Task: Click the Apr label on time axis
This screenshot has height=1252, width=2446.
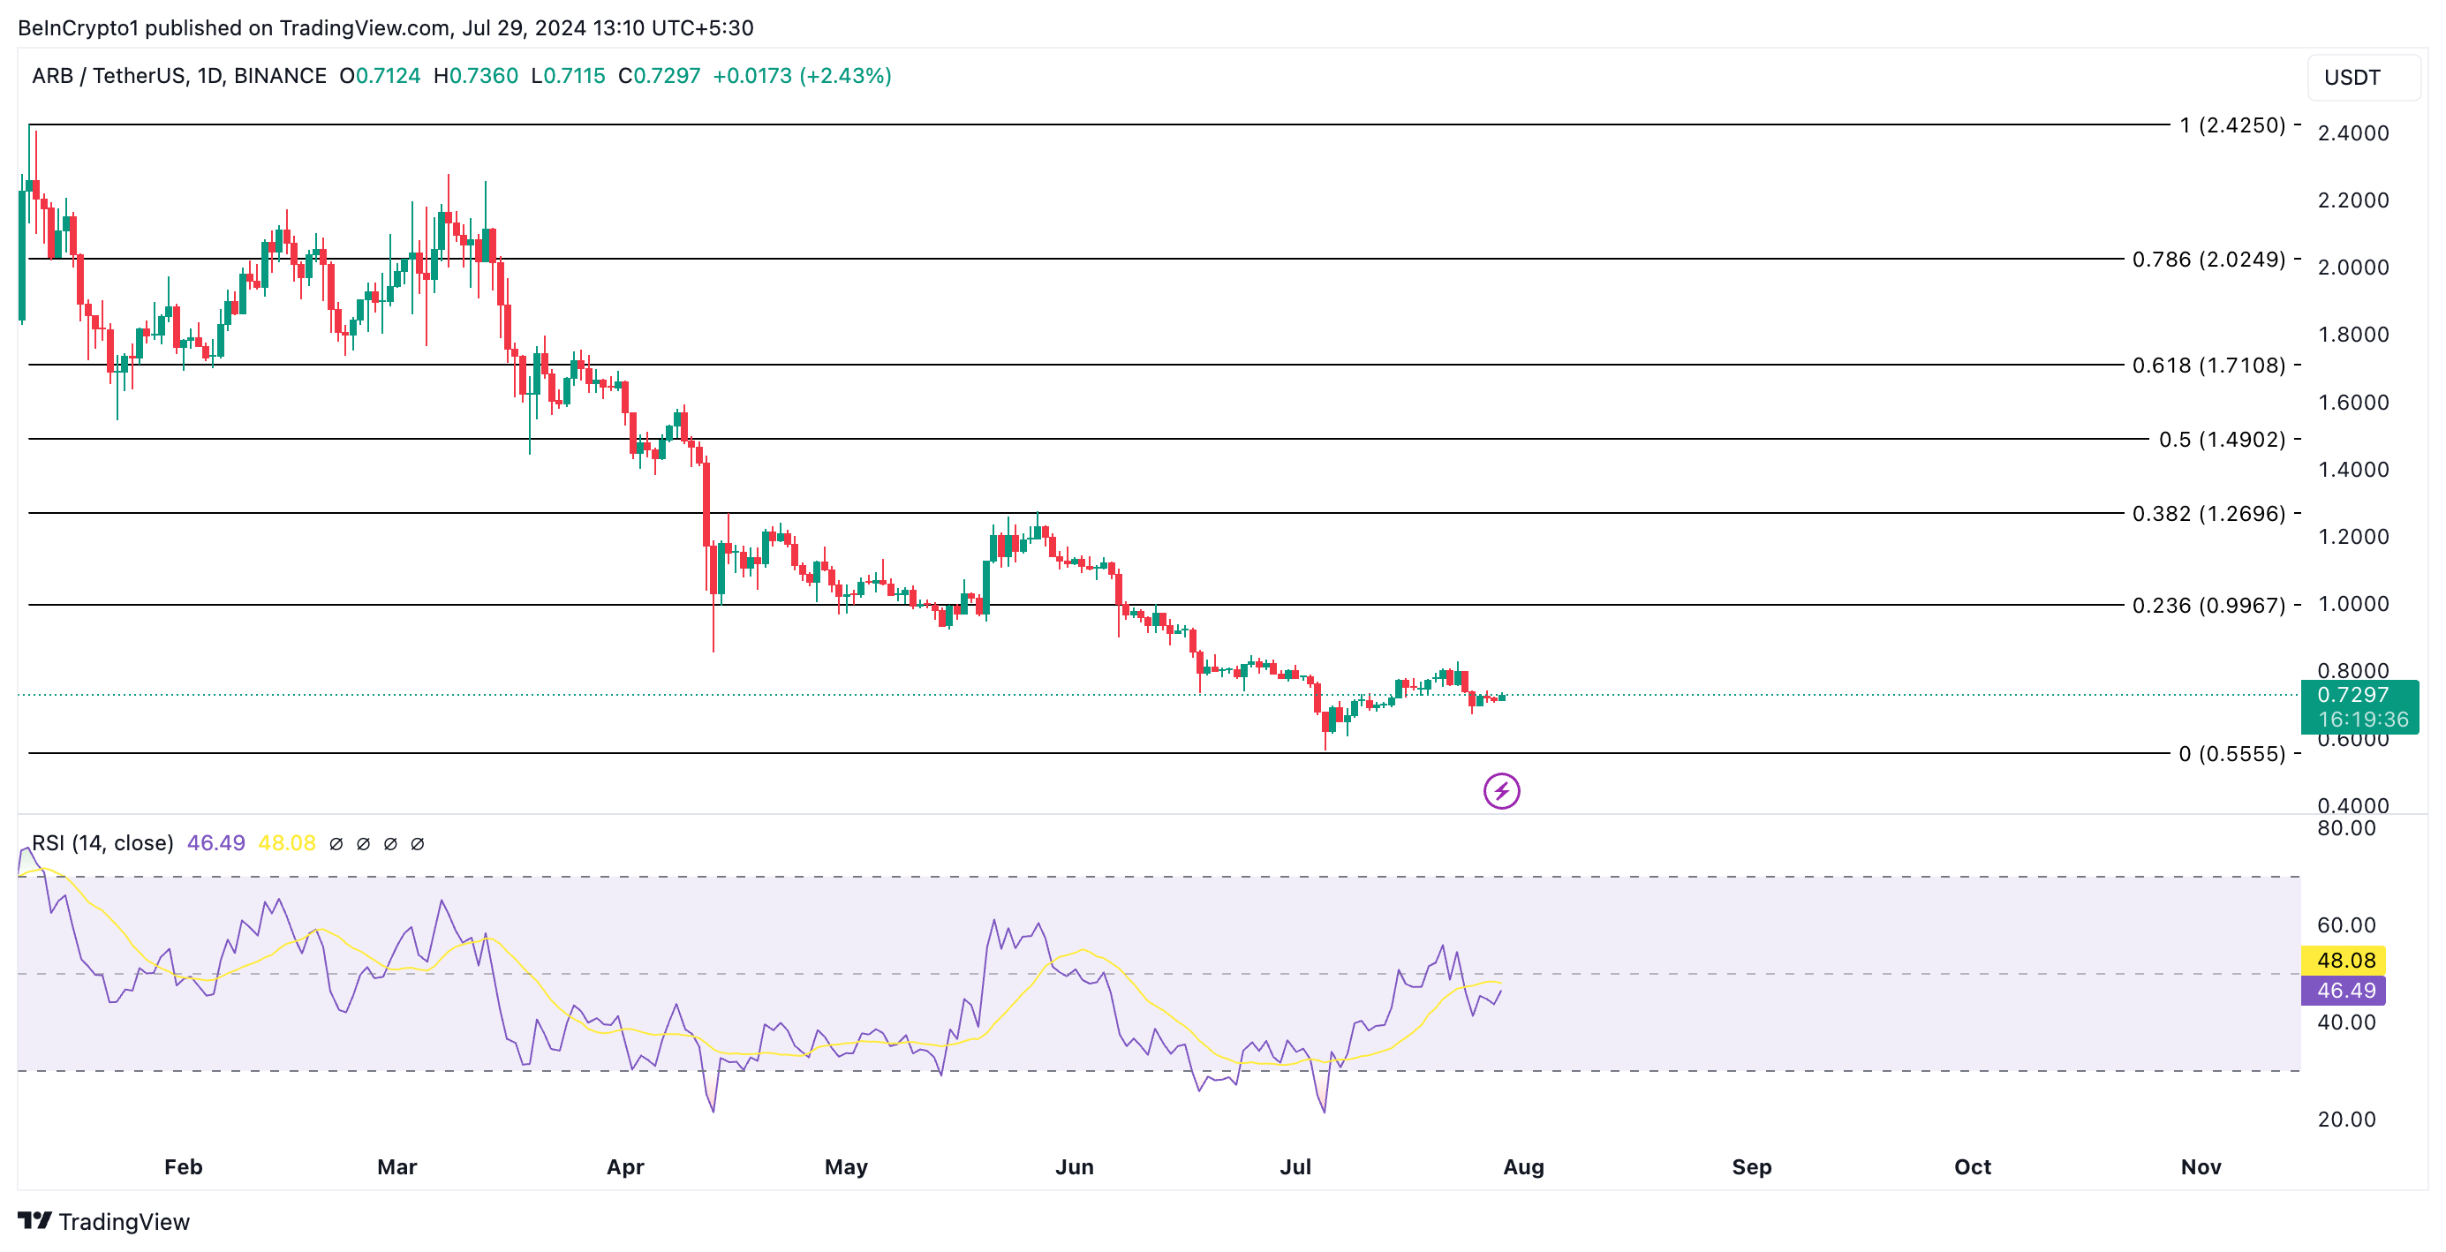Action: click(625, 1166)
